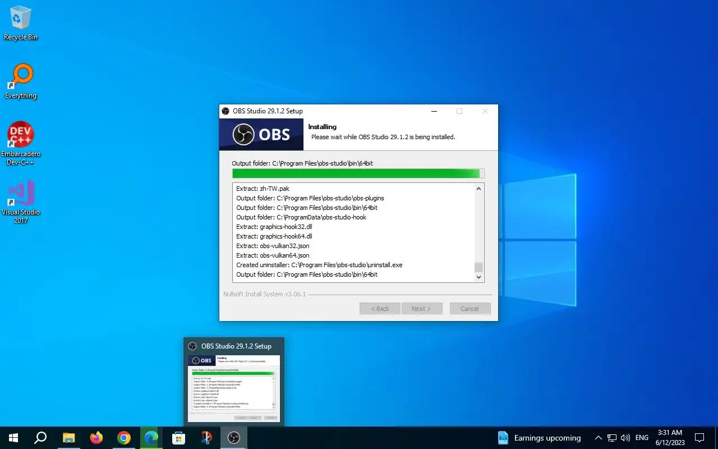
Task: Launch Firefox from the taskbar
Action: [96, 438]
